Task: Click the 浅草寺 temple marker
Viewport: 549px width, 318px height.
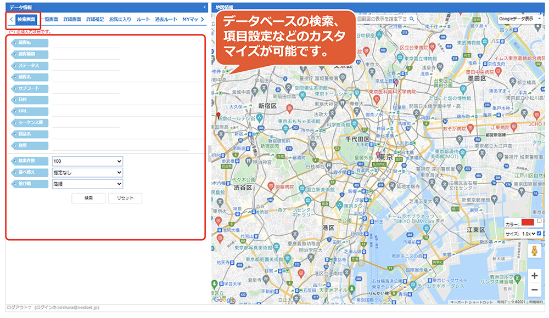Action: (x=440, y=67)
